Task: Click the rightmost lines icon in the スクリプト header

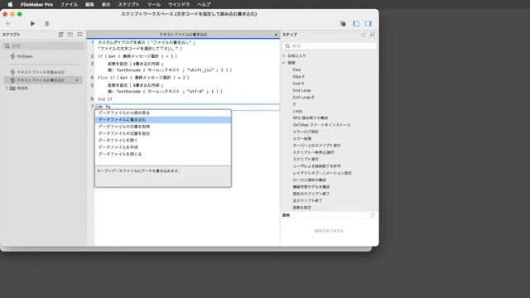Action: [79, 35]
